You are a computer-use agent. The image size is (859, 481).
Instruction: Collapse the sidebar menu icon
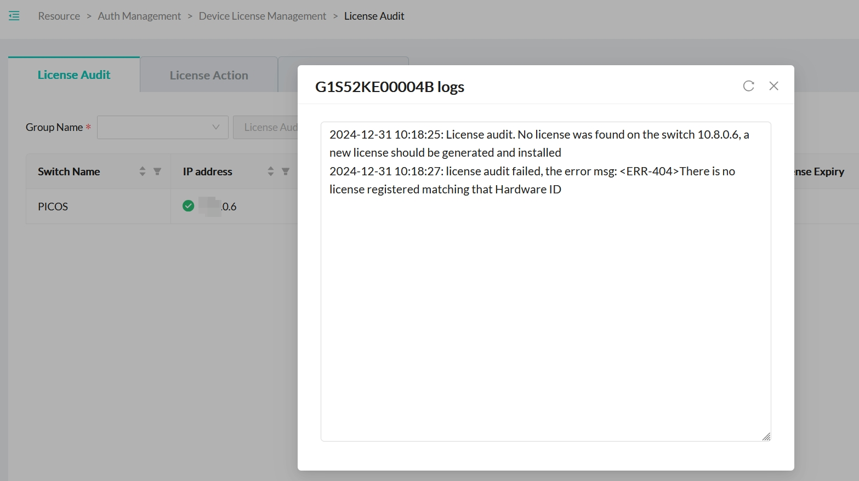[14, 16]
